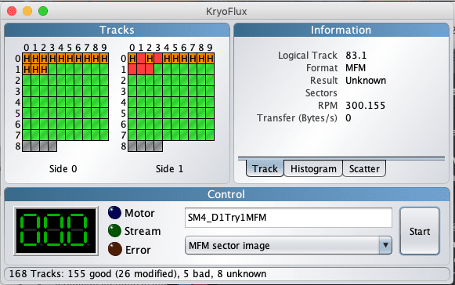Open the MFM sector image format dropdown

tap(288, 246)
